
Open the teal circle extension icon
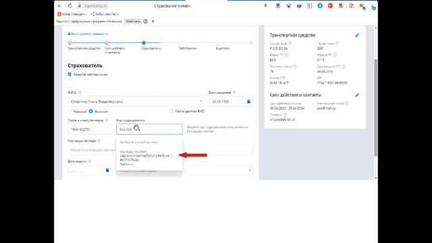tap(320, 6)
